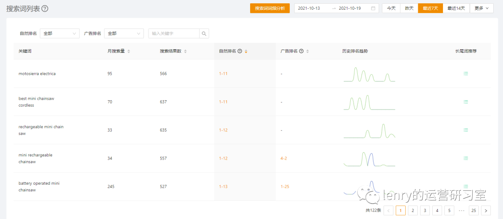The height and width of the screenshot is (219, 503).
Task: Open 搜索词词频分析 analysis
Action: click(x=270, y=8)
